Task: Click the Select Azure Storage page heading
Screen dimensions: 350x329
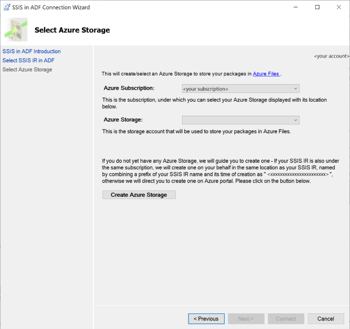Action: point(72,30)
